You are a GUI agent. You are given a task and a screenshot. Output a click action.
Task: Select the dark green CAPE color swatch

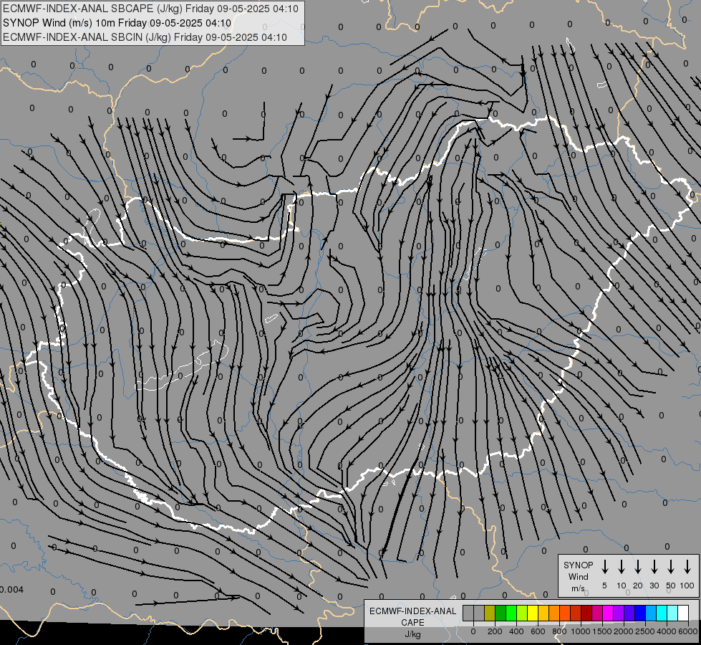click(x=501, y=613)
